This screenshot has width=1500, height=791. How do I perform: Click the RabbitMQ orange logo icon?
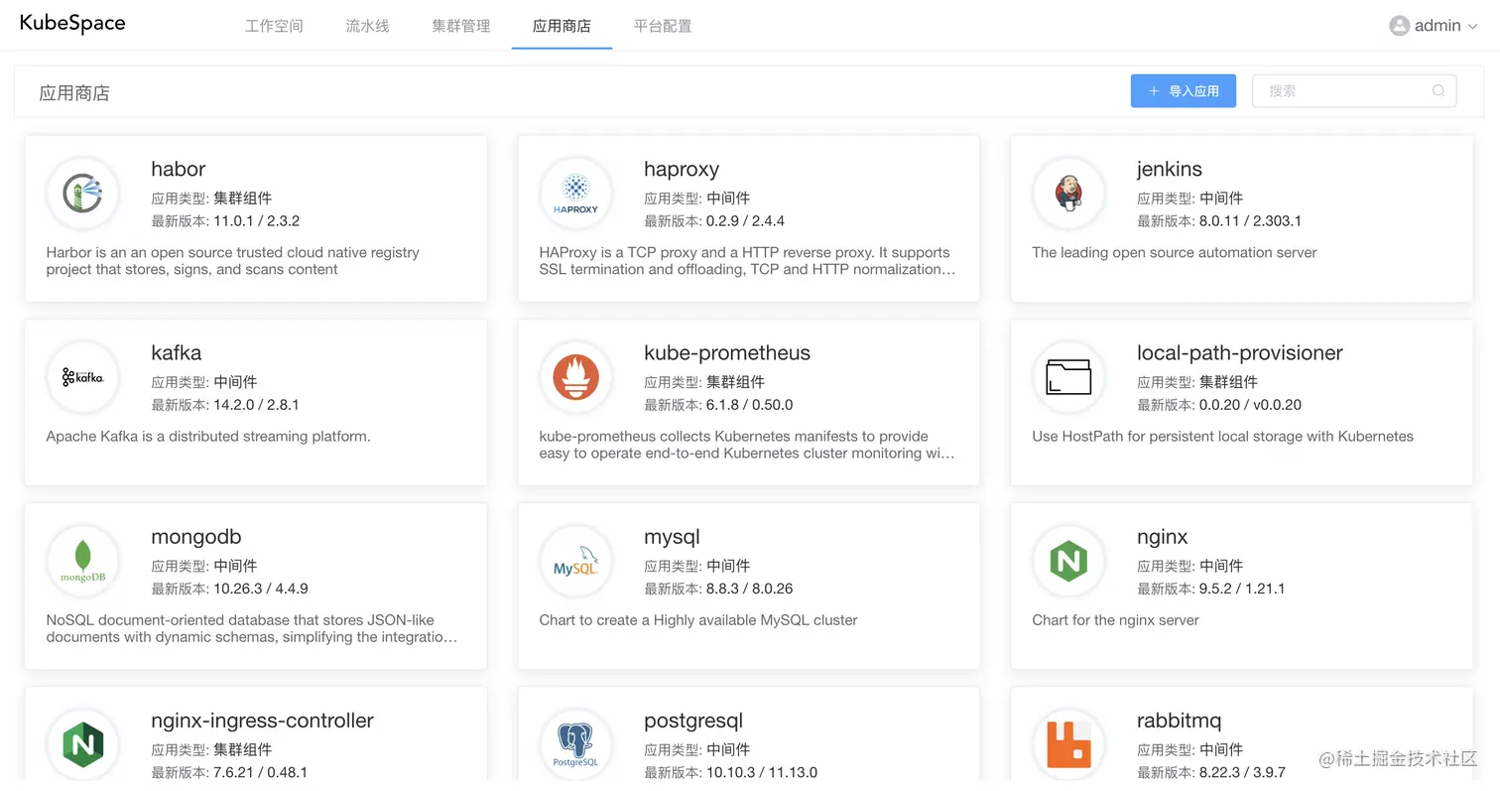tap(1068, 743)
